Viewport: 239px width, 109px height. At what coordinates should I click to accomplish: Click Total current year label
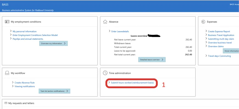[123, 47]
